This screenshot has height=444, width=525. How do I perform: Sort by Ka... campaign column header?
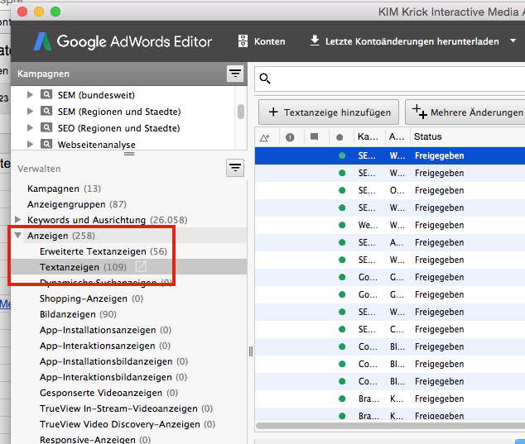pyautogui.click(x=368, y=136)
